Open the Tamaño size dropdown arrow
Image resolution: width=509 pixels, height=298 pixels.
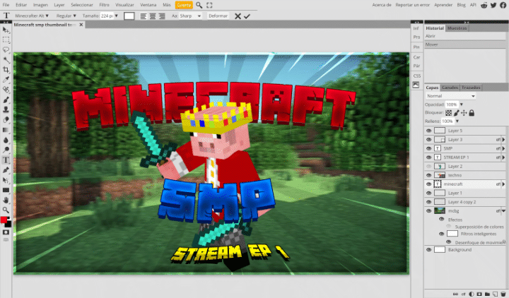[x=116, y=16]
